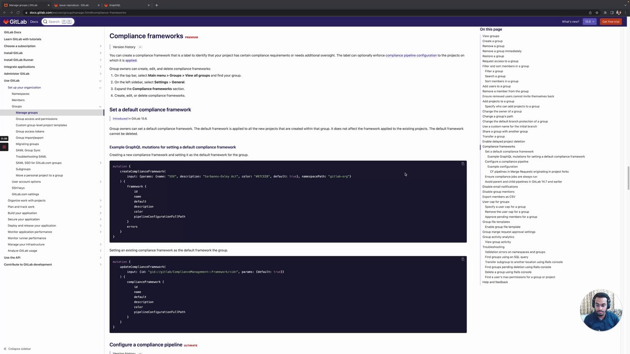Open the Chrome profile avatar

[619, 12]
